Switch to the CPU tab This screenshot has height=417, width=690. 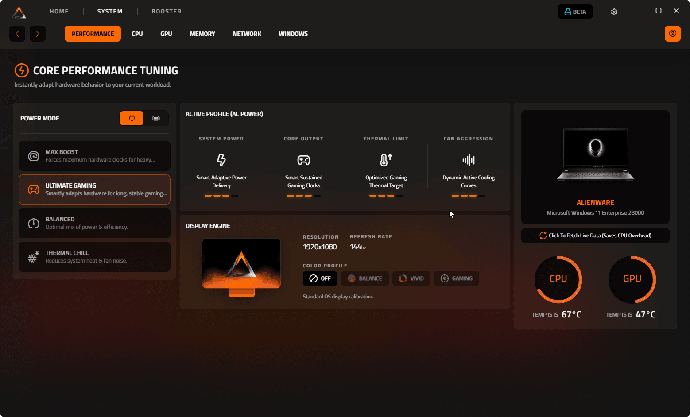[137, 34]
